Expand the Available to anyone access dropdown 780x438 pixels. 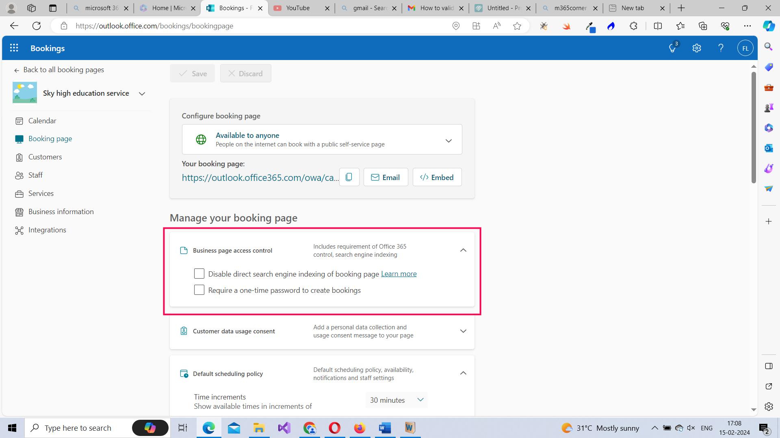pyautogui.click(x=449, y=141)
